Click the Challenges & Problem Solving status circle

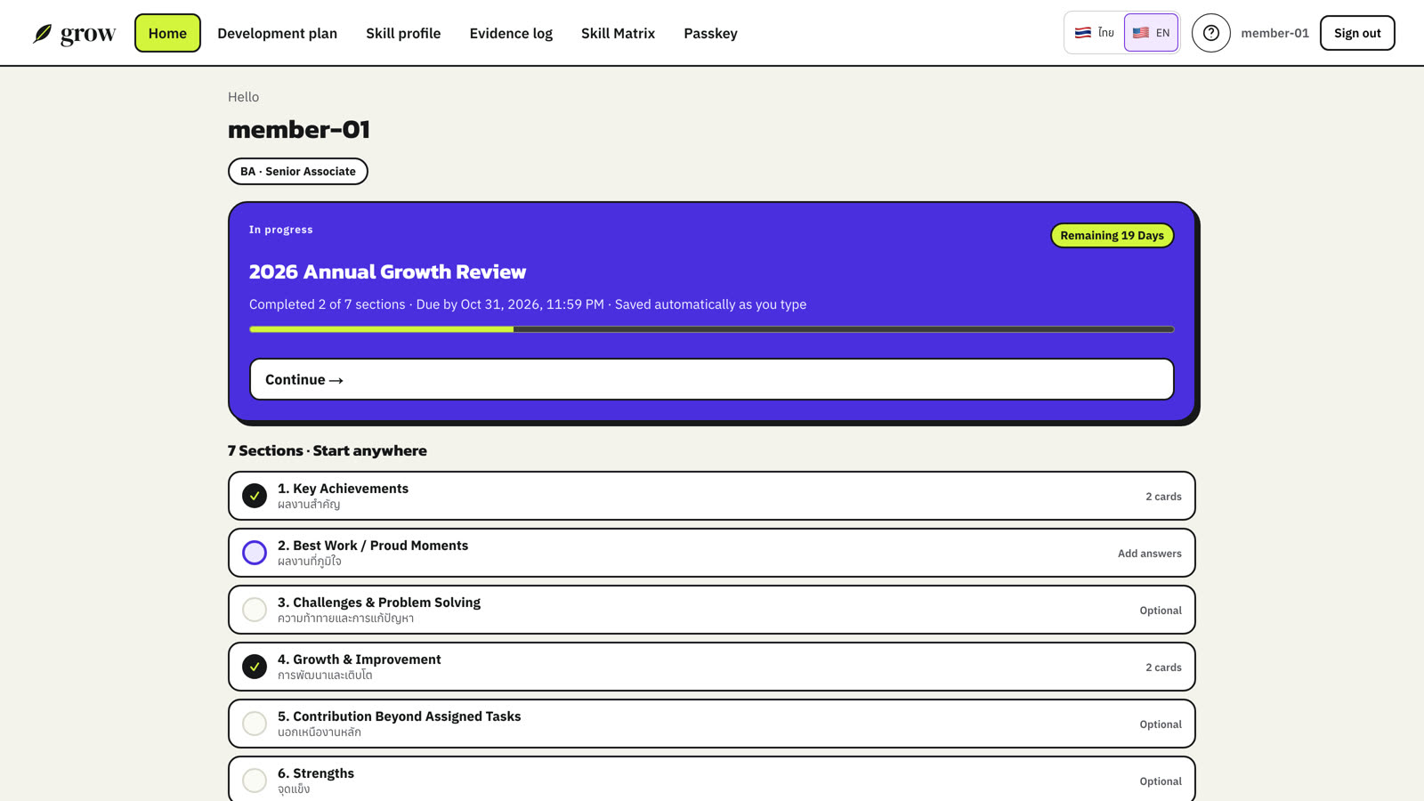pyautogui.click(x=255, y=610)
